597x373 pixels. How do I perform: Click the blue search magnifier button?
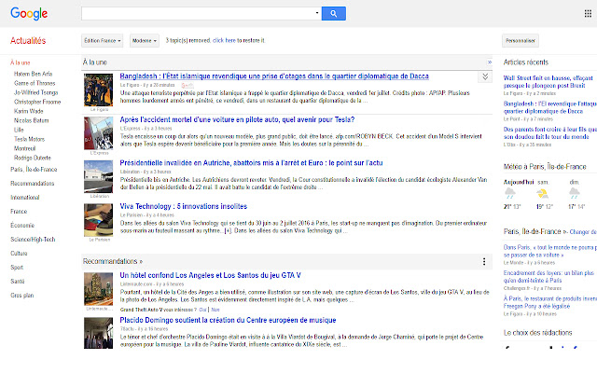pyautogui.click(x=334, y=14)
